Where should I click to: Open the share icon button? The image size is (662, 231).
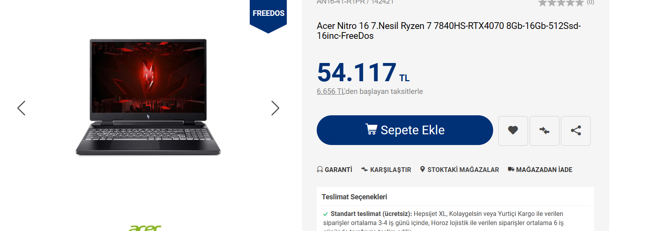pyautogui.click(x=576, y=130)
